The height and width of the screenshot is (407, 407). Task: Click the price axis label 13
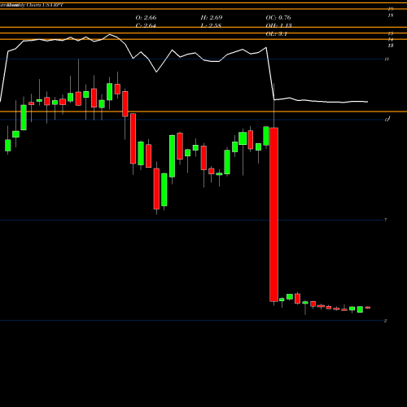(x=391, y=46)
